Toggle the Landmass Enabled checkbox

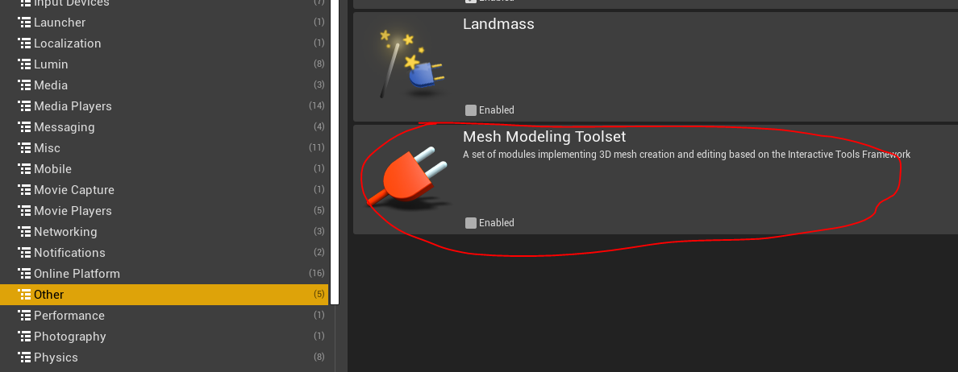(470, 110)
